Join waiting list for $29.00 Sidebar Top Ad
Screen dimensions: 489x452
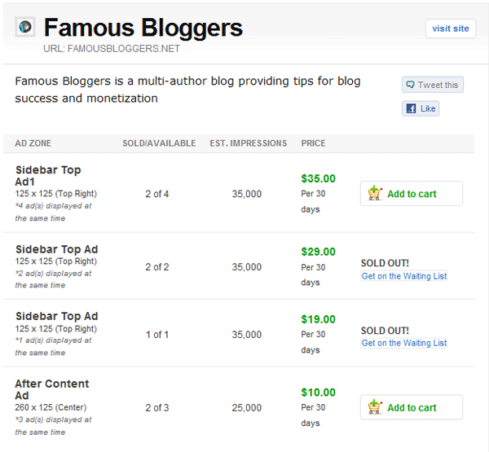click(x=404, y=276)
